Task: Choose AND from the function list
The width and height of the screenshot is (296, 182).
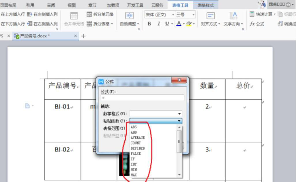Action: tap(134, 132)
